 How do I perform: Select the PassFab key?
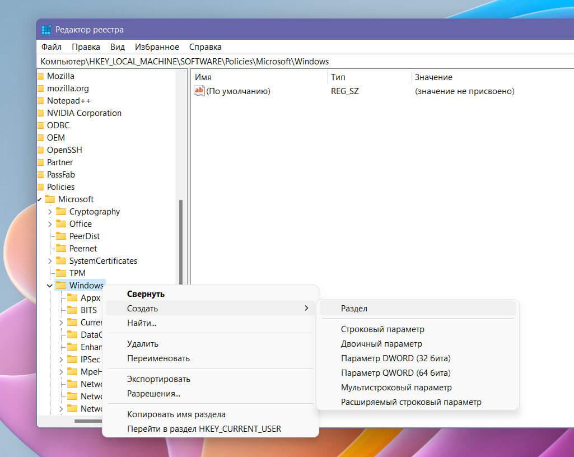tap(61, 175)
